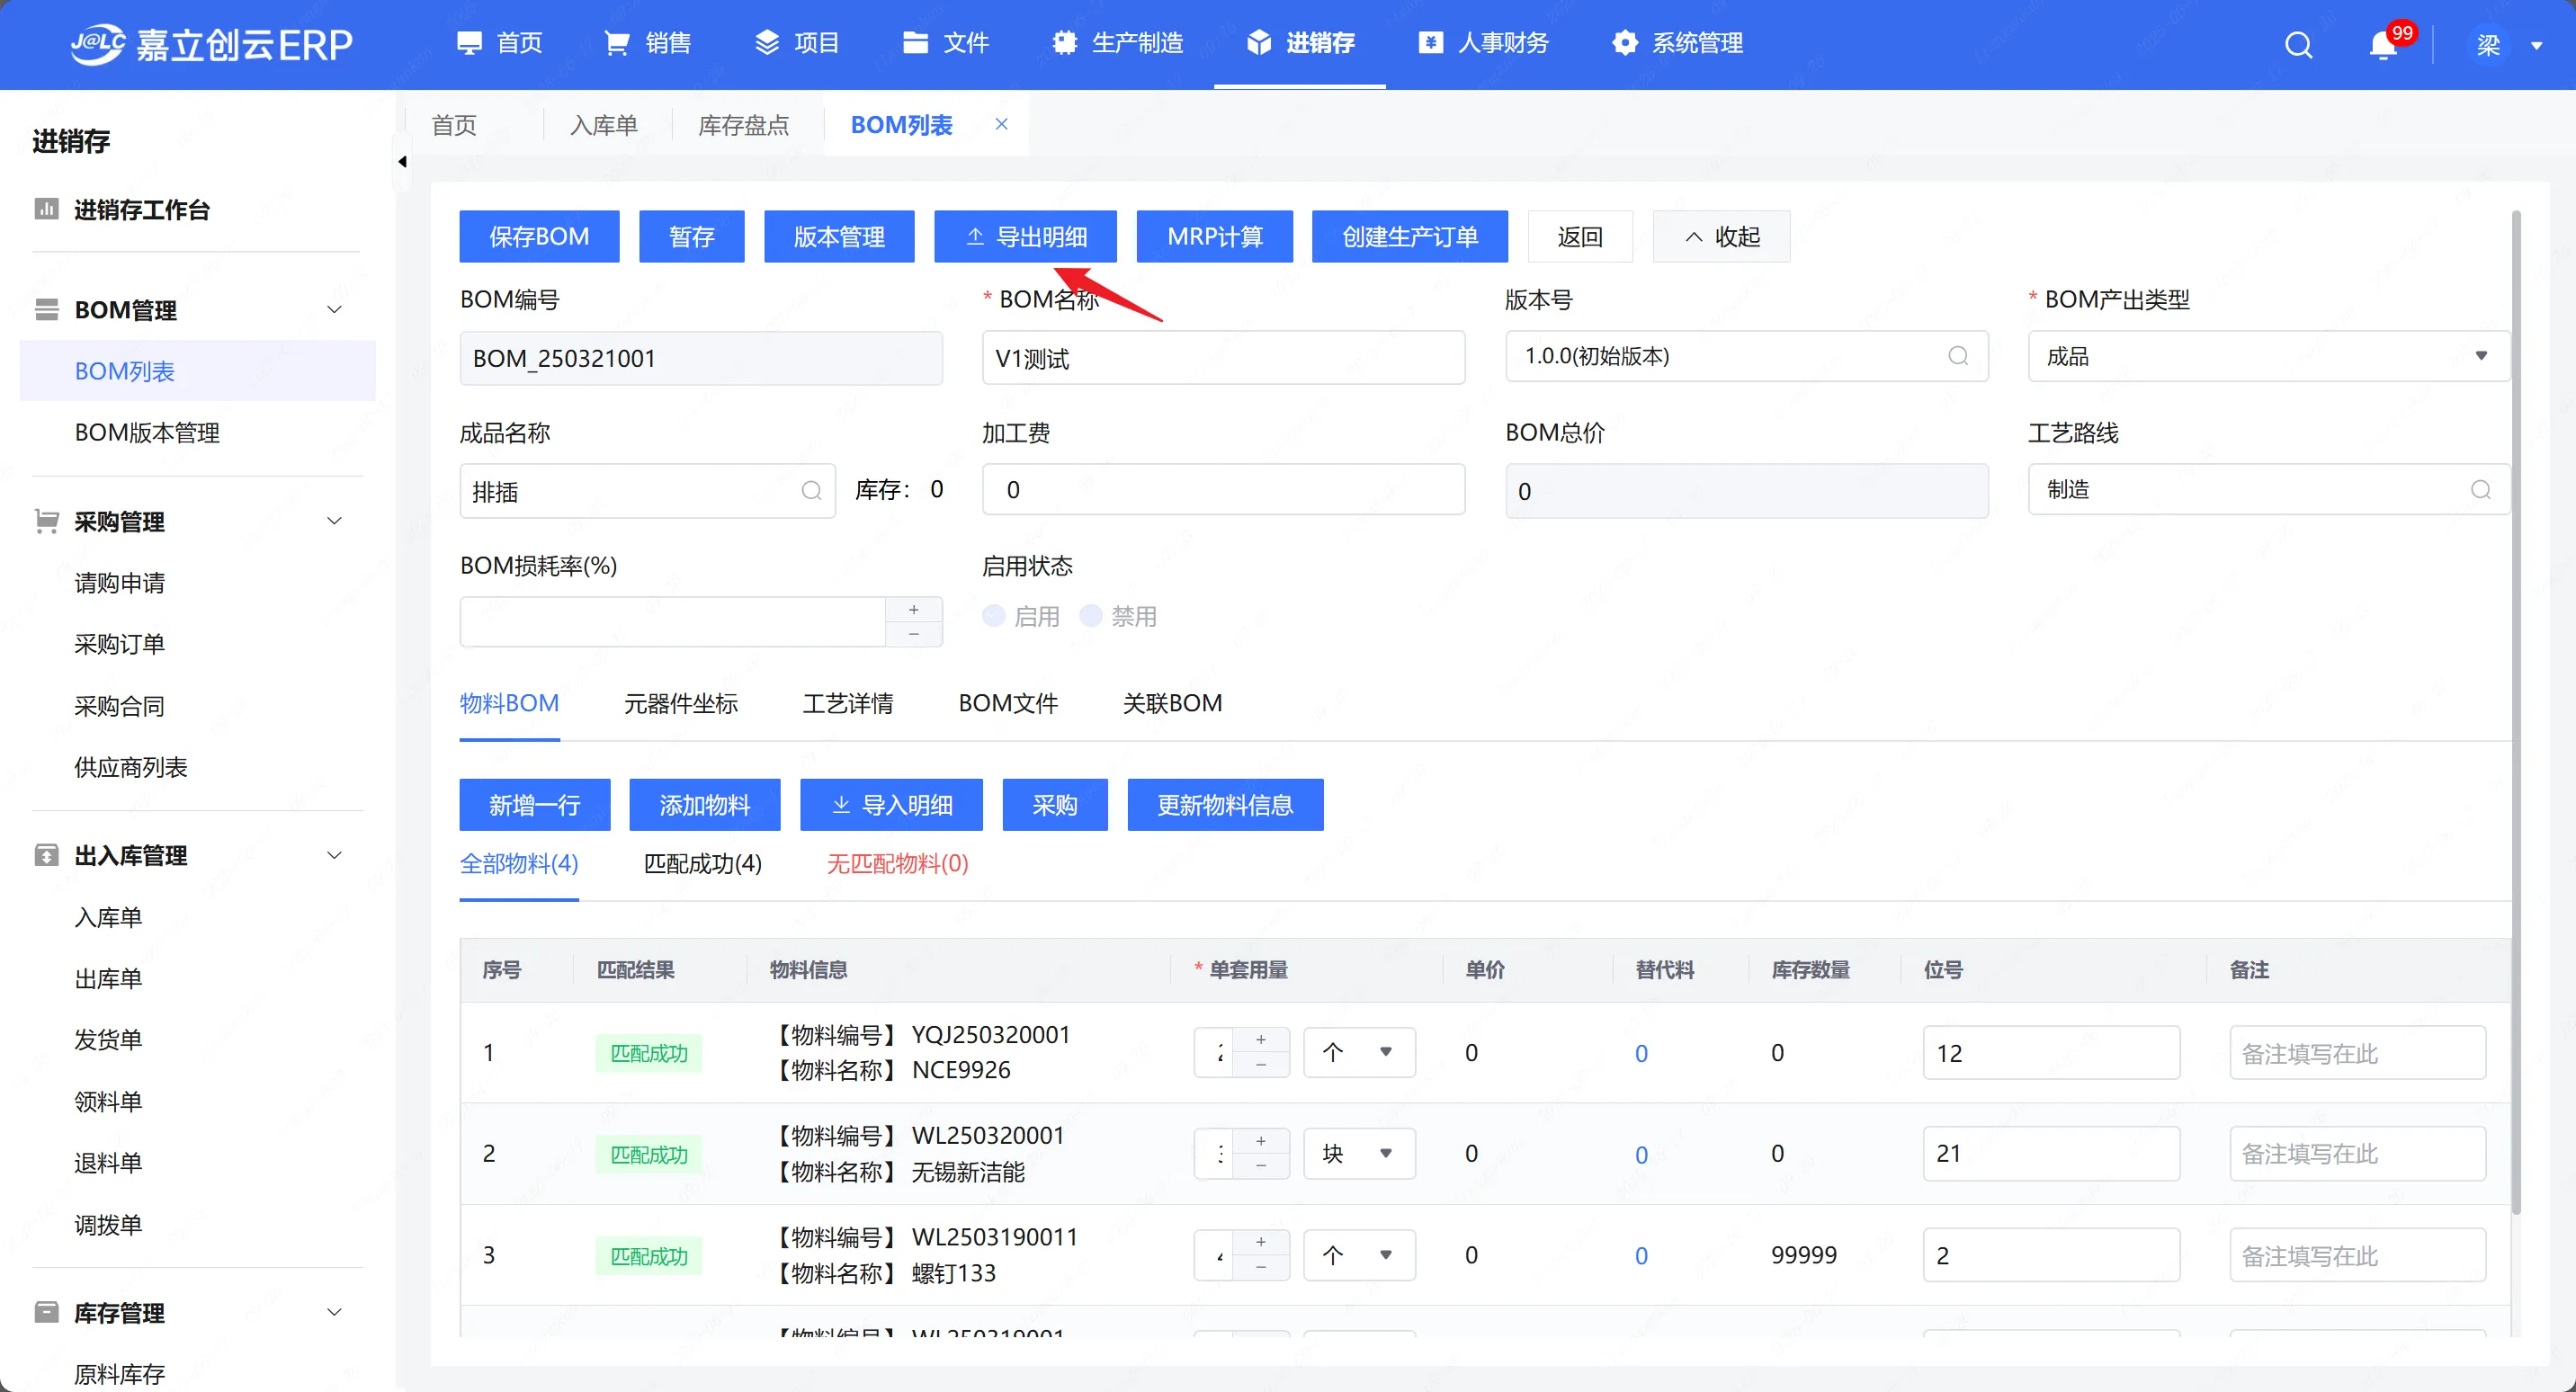Click the search magnifier icon in header
This screenshot has height=1392, width=2576.
click(x=2298, y=45)
